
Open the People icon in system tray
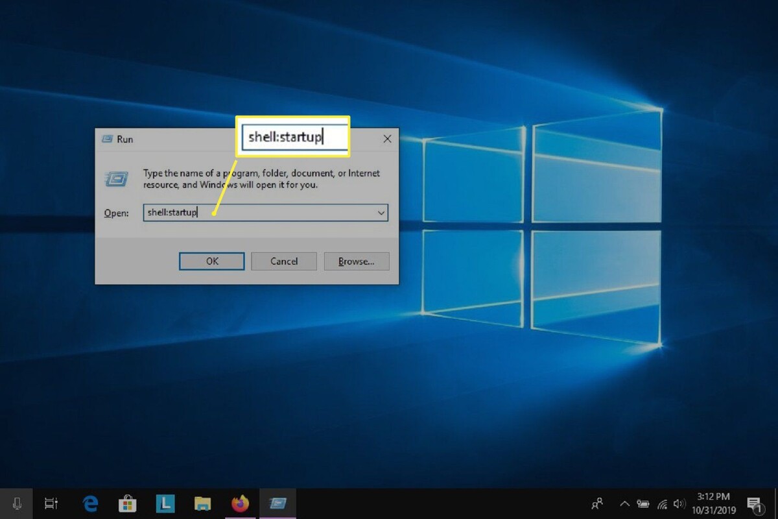(597, 503)
